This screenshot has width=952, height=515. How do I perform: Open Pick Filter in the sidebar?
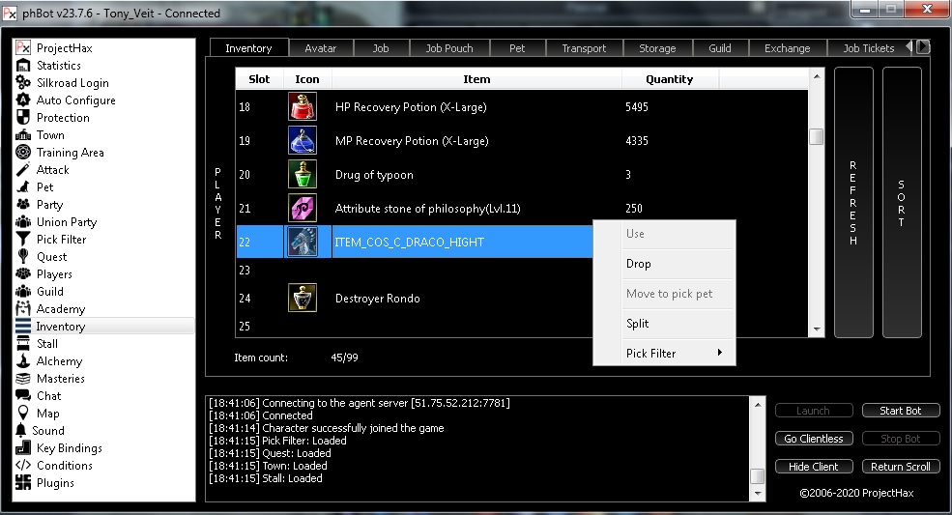pos(61,240)
